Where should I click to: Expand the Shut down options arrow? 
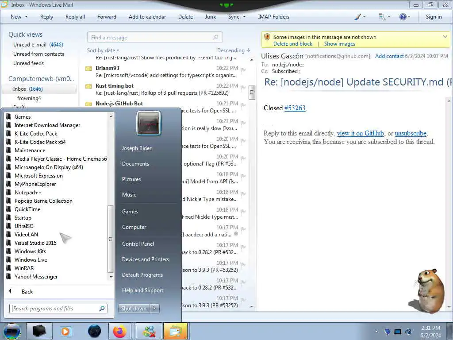[x=154, y=309]
